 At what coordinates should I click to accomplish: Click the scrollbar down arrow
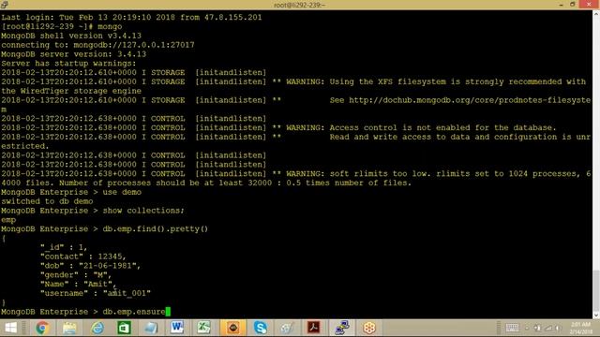click(596, 315)
